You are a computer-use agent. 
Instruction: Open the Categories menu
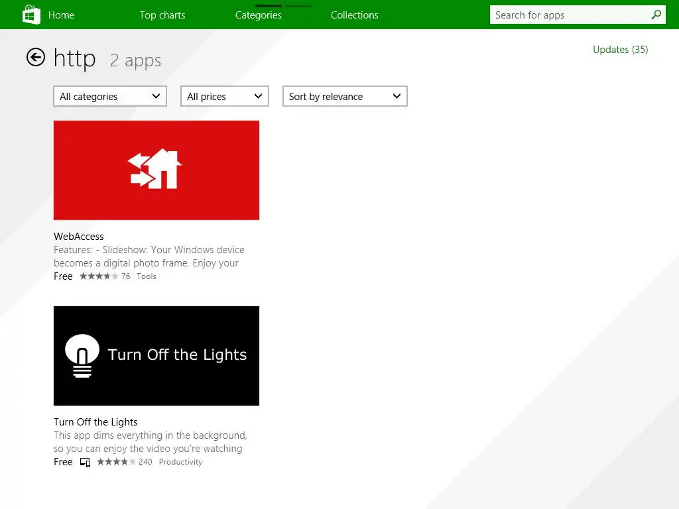point(258,15)
